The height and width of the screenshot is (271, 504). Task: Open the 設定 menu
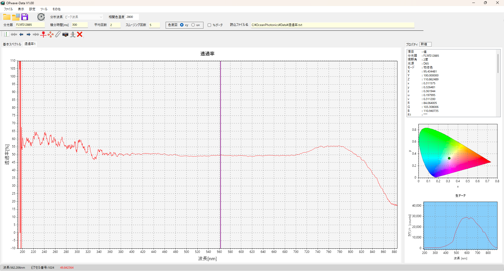coord(32,9)
